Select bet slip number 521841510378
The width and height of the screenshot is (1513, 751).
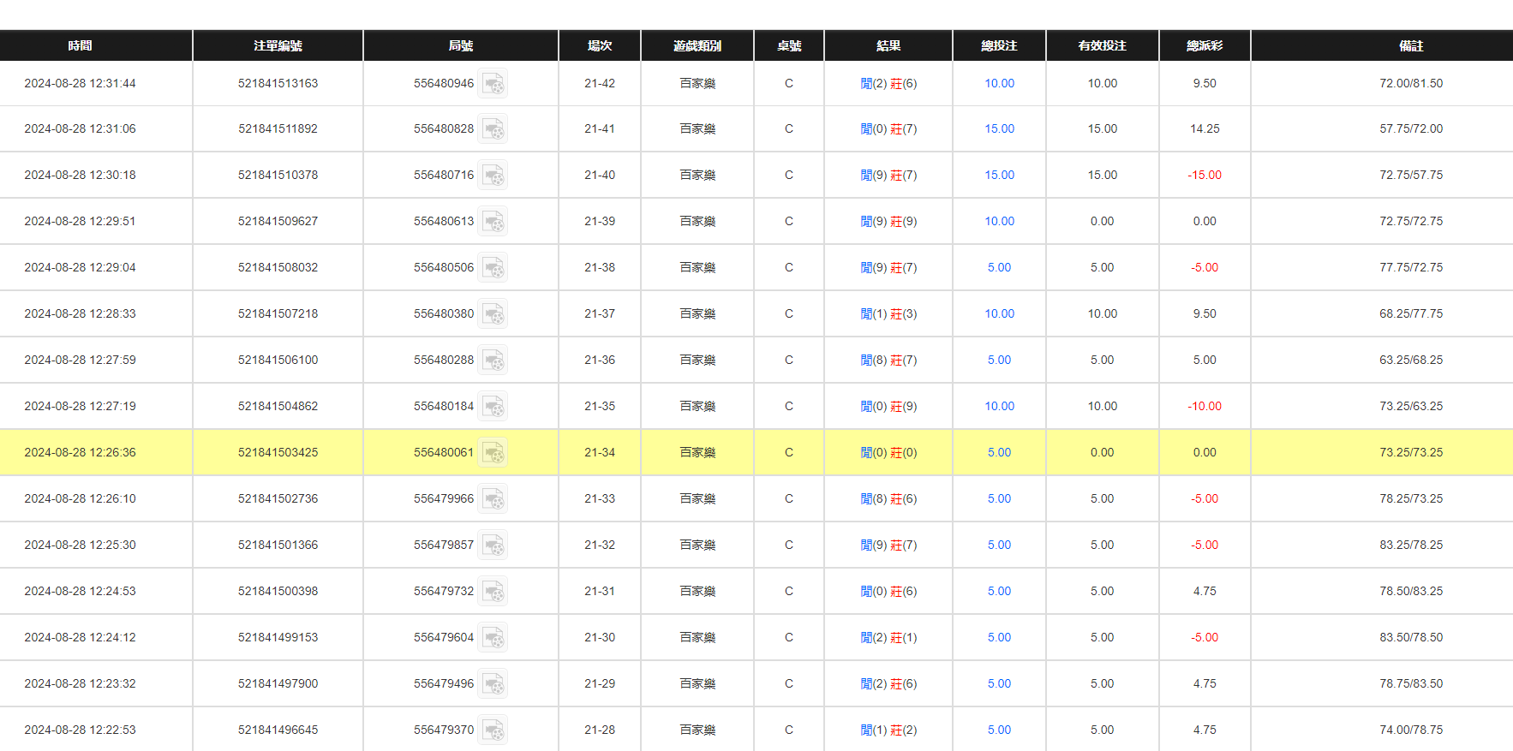[x=278, y=176]
